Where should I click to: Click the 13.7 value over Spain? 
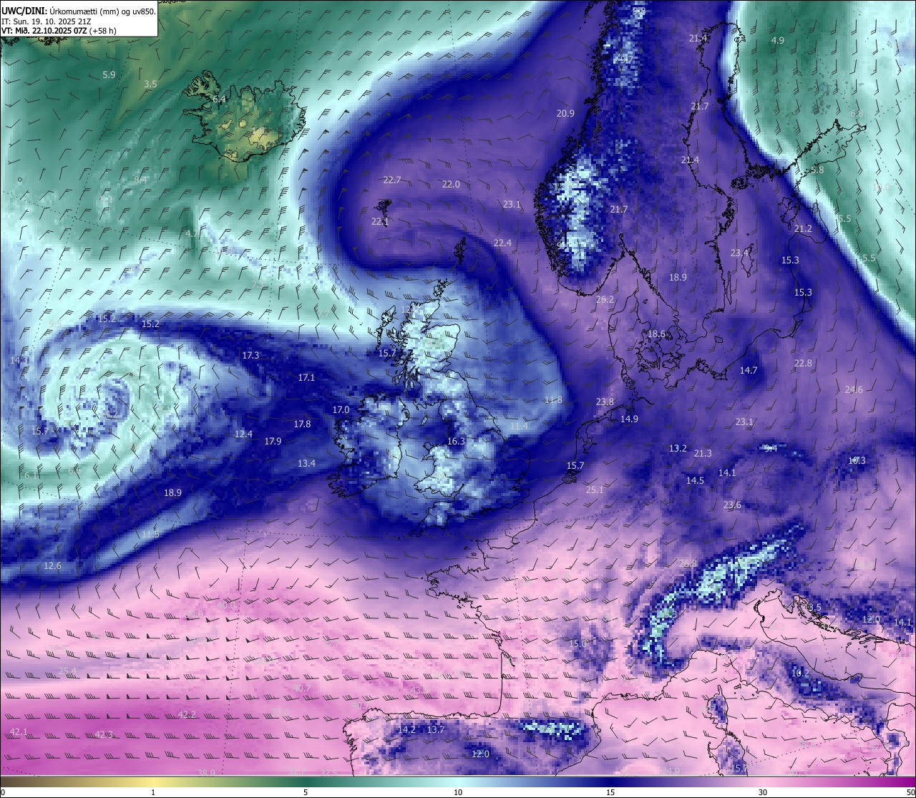pos(436,729)
